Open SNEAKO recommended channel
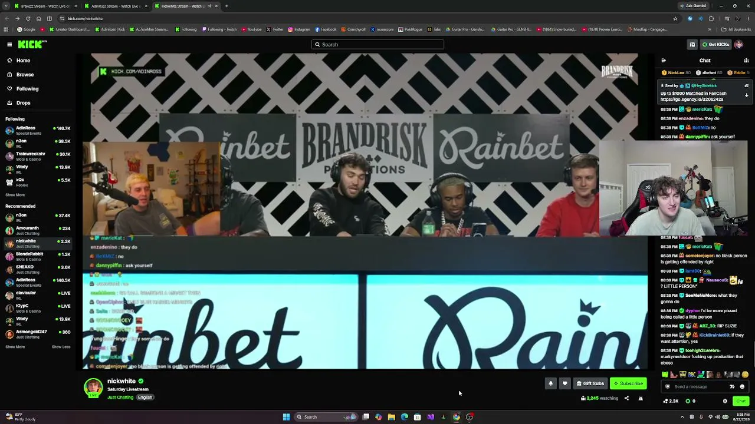Image resolution: width=755 pixels, height=424 pixels. pos(38,269)
